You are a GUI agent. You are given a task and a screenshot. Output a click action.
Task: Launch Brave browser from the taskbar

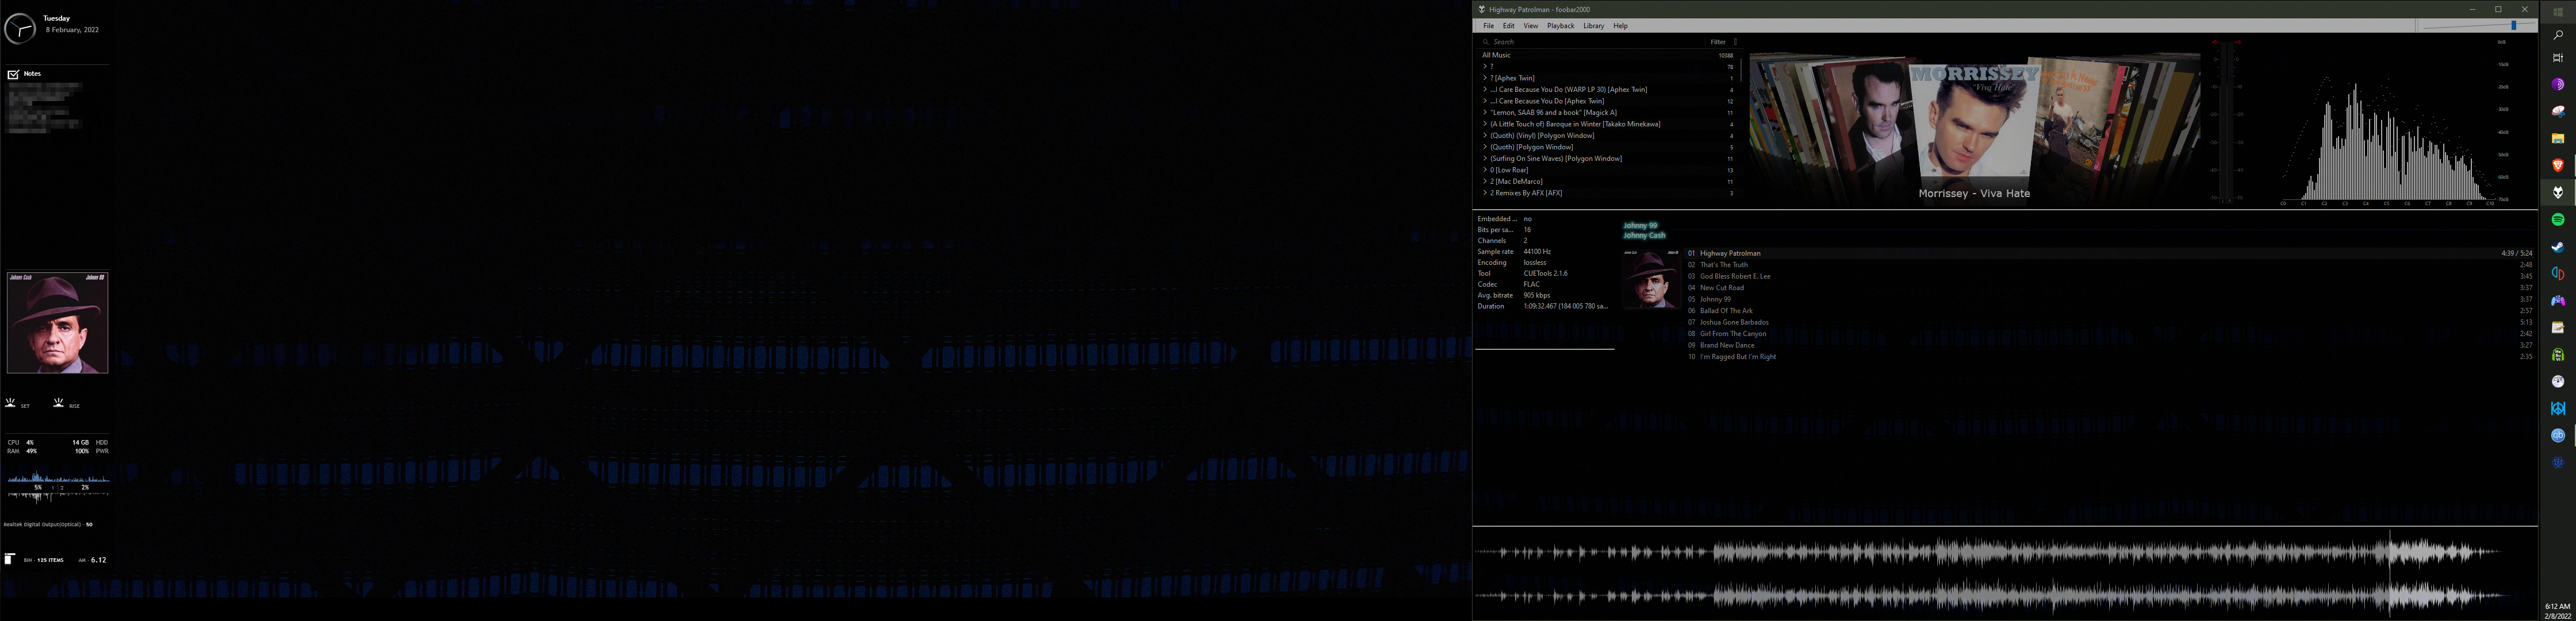(2558, 165)
